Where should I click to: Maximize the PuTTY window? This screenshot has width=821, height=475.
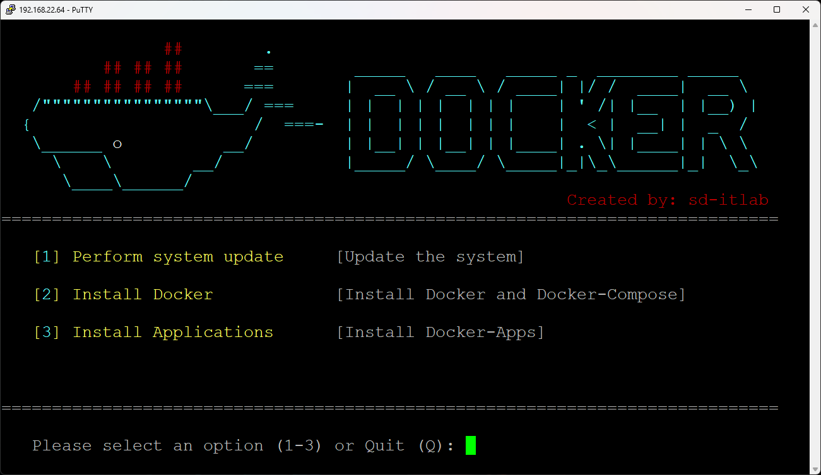tap(777, 9)
